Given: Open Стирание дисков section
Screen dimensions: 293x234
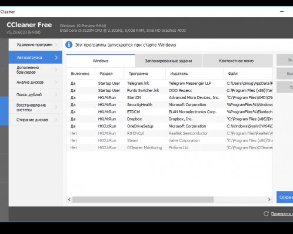Looking at the screenshot, I should pos(35,120).
